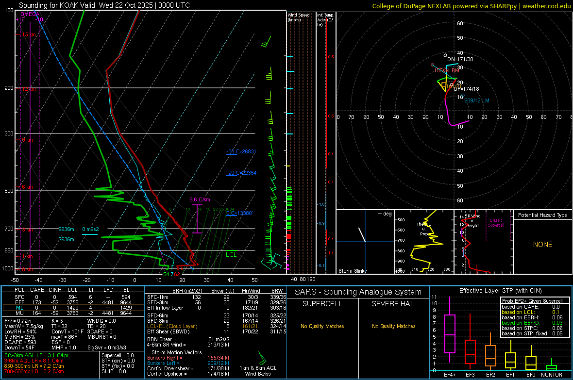Click the 'NONE' hazard type text
The width and height of the screenshot is (573, 380).
point(542,245)
